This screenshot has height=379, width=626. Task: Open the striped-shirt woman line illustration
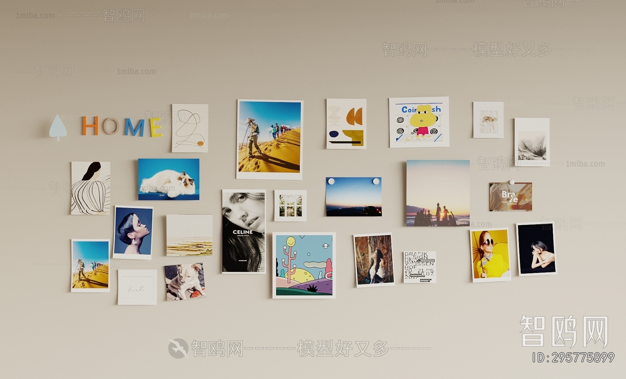[91, 188]
